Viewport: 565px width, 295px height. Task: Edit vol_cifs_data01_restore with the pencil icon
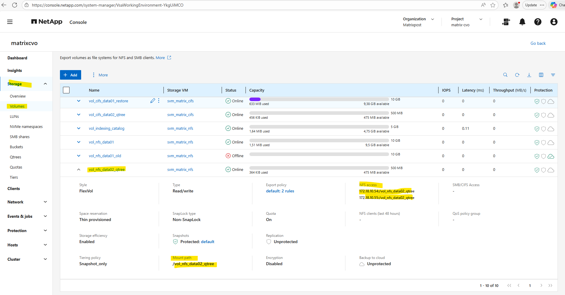click(152, 101)
